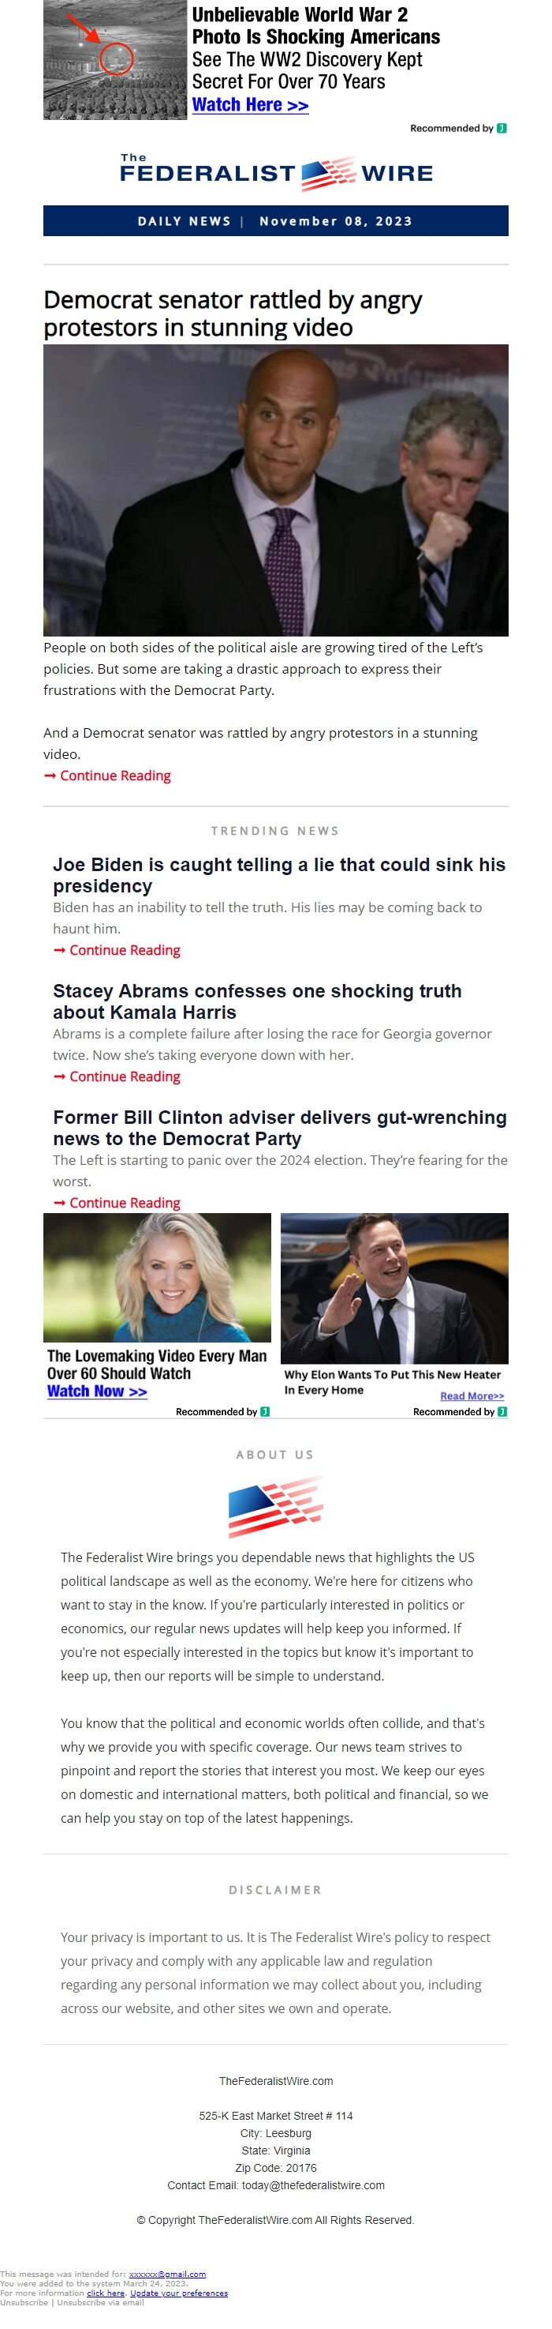Click 'Update your preferences' footer link
The image size is (552, 2329).
pyautogui.click(x=179, y=2293)
